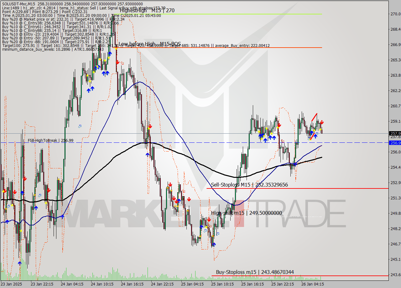401x288 pixels.
Task: Select the 'Low before High M15-BOS' label
Action: coord(150,44)
